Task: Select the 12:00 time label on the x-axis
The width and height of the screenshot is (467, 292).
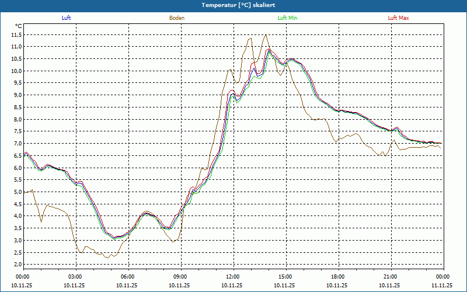Action: (232, 277)
